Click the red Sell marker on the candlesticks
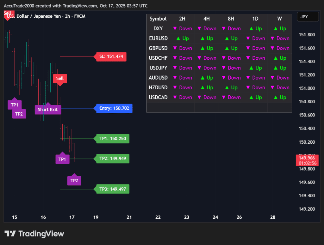The height and width of the screenshot is (245, 324). coord(60,79)
